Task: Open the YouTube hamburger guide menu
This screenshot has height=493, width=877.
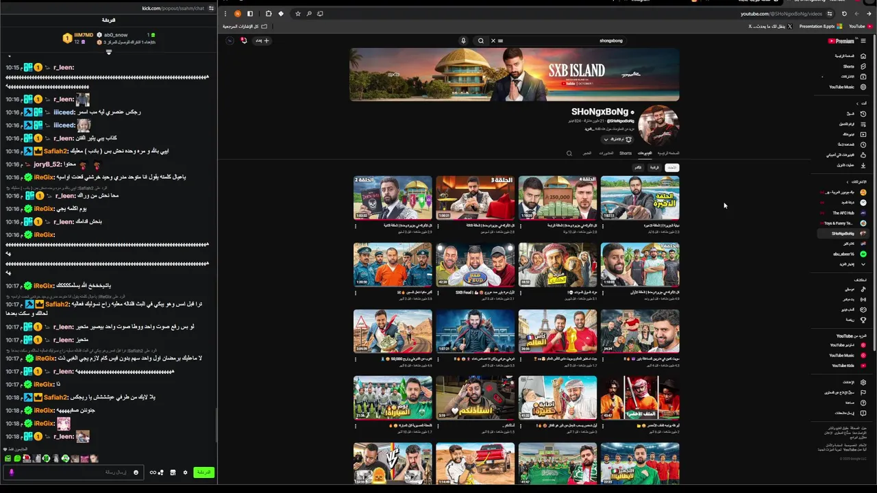Action: (863, 41)
